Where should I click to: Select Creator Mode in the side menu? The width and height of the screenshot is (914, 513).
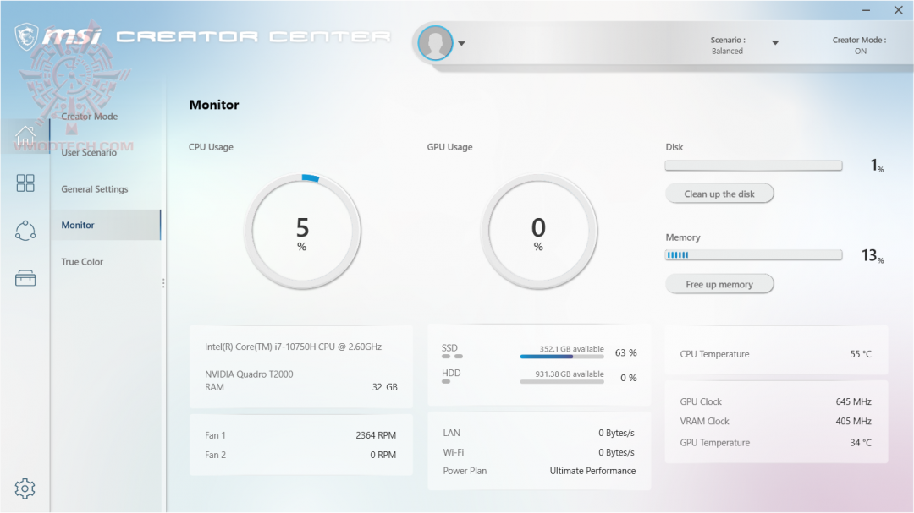(x=89, y=117)
